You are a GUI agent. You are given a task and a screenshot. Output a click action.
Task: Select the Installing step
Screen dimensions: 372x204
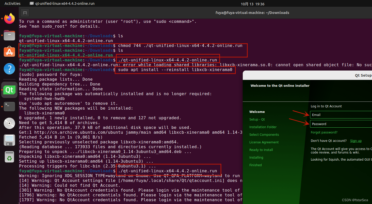(x=256, y=158)
